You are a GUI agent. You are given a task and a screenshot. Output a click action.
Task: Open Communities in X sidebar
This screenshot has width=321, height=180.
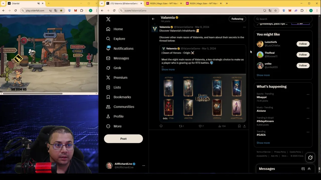click(120, 107)
